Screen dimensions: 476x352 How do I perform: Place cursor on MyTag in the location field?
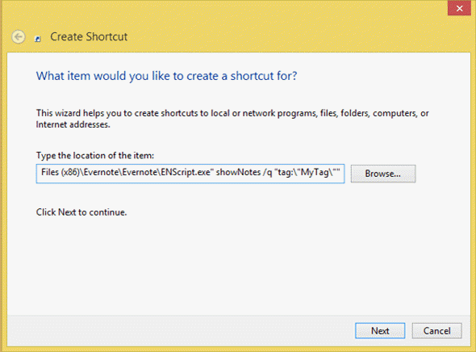pos(315,173)
